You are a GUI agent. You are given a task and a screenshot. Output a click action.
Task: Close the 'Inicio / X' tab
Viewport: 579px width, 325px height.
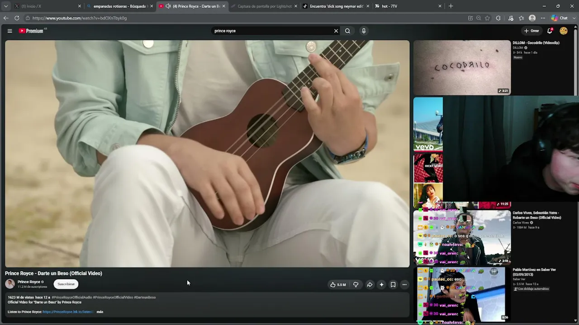80,6
